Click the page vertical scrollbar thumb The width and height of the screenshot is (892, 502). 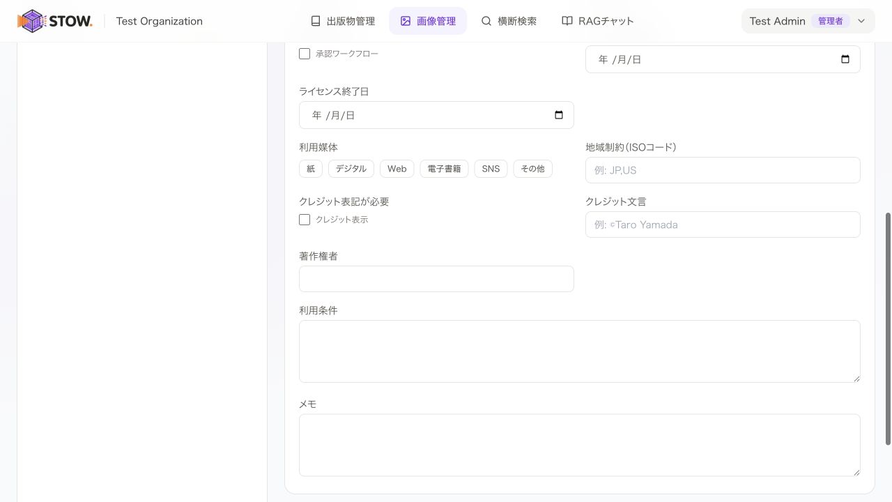[x=888, y=328]
